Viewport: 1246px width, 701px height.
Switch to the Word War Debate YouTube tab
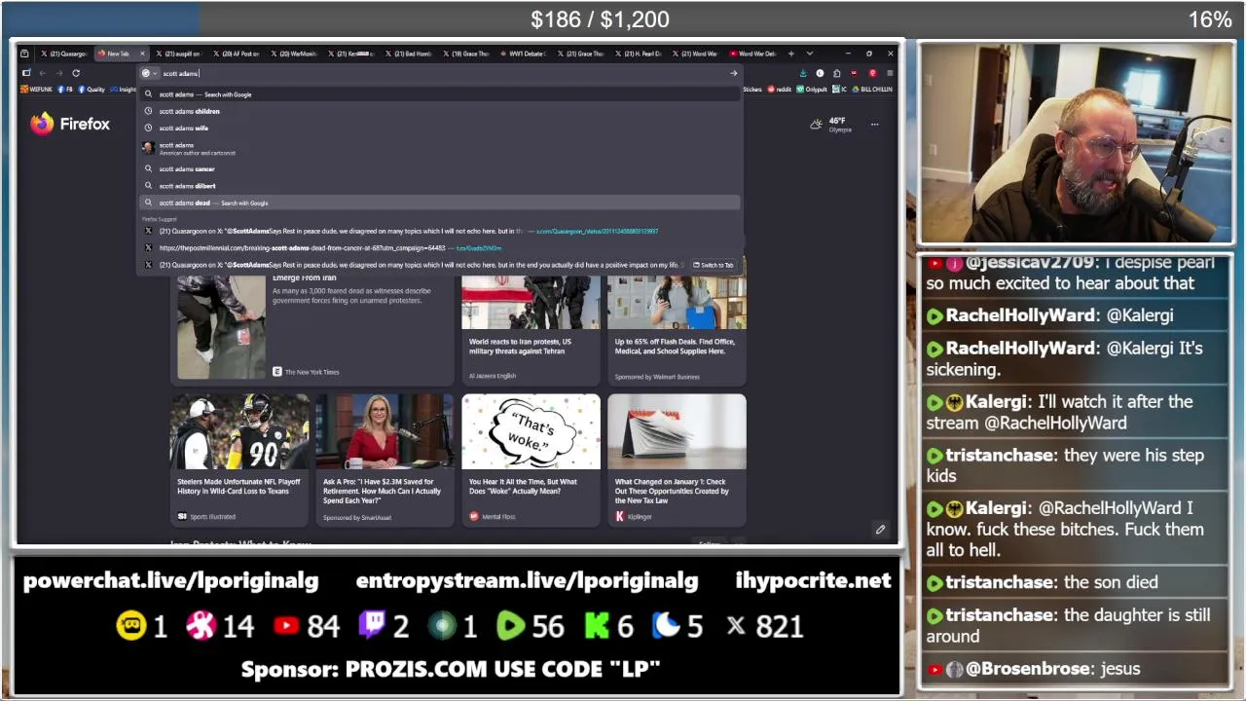click(x=752, y=54)
